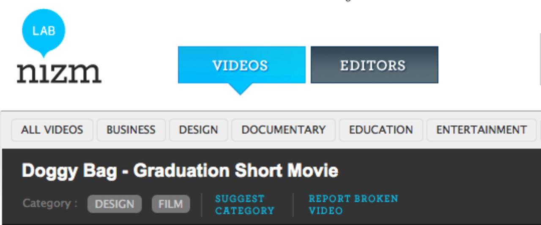Show DOCUMENTARY videos
Viewport: 541px width, 225px height.
(284, 130)
